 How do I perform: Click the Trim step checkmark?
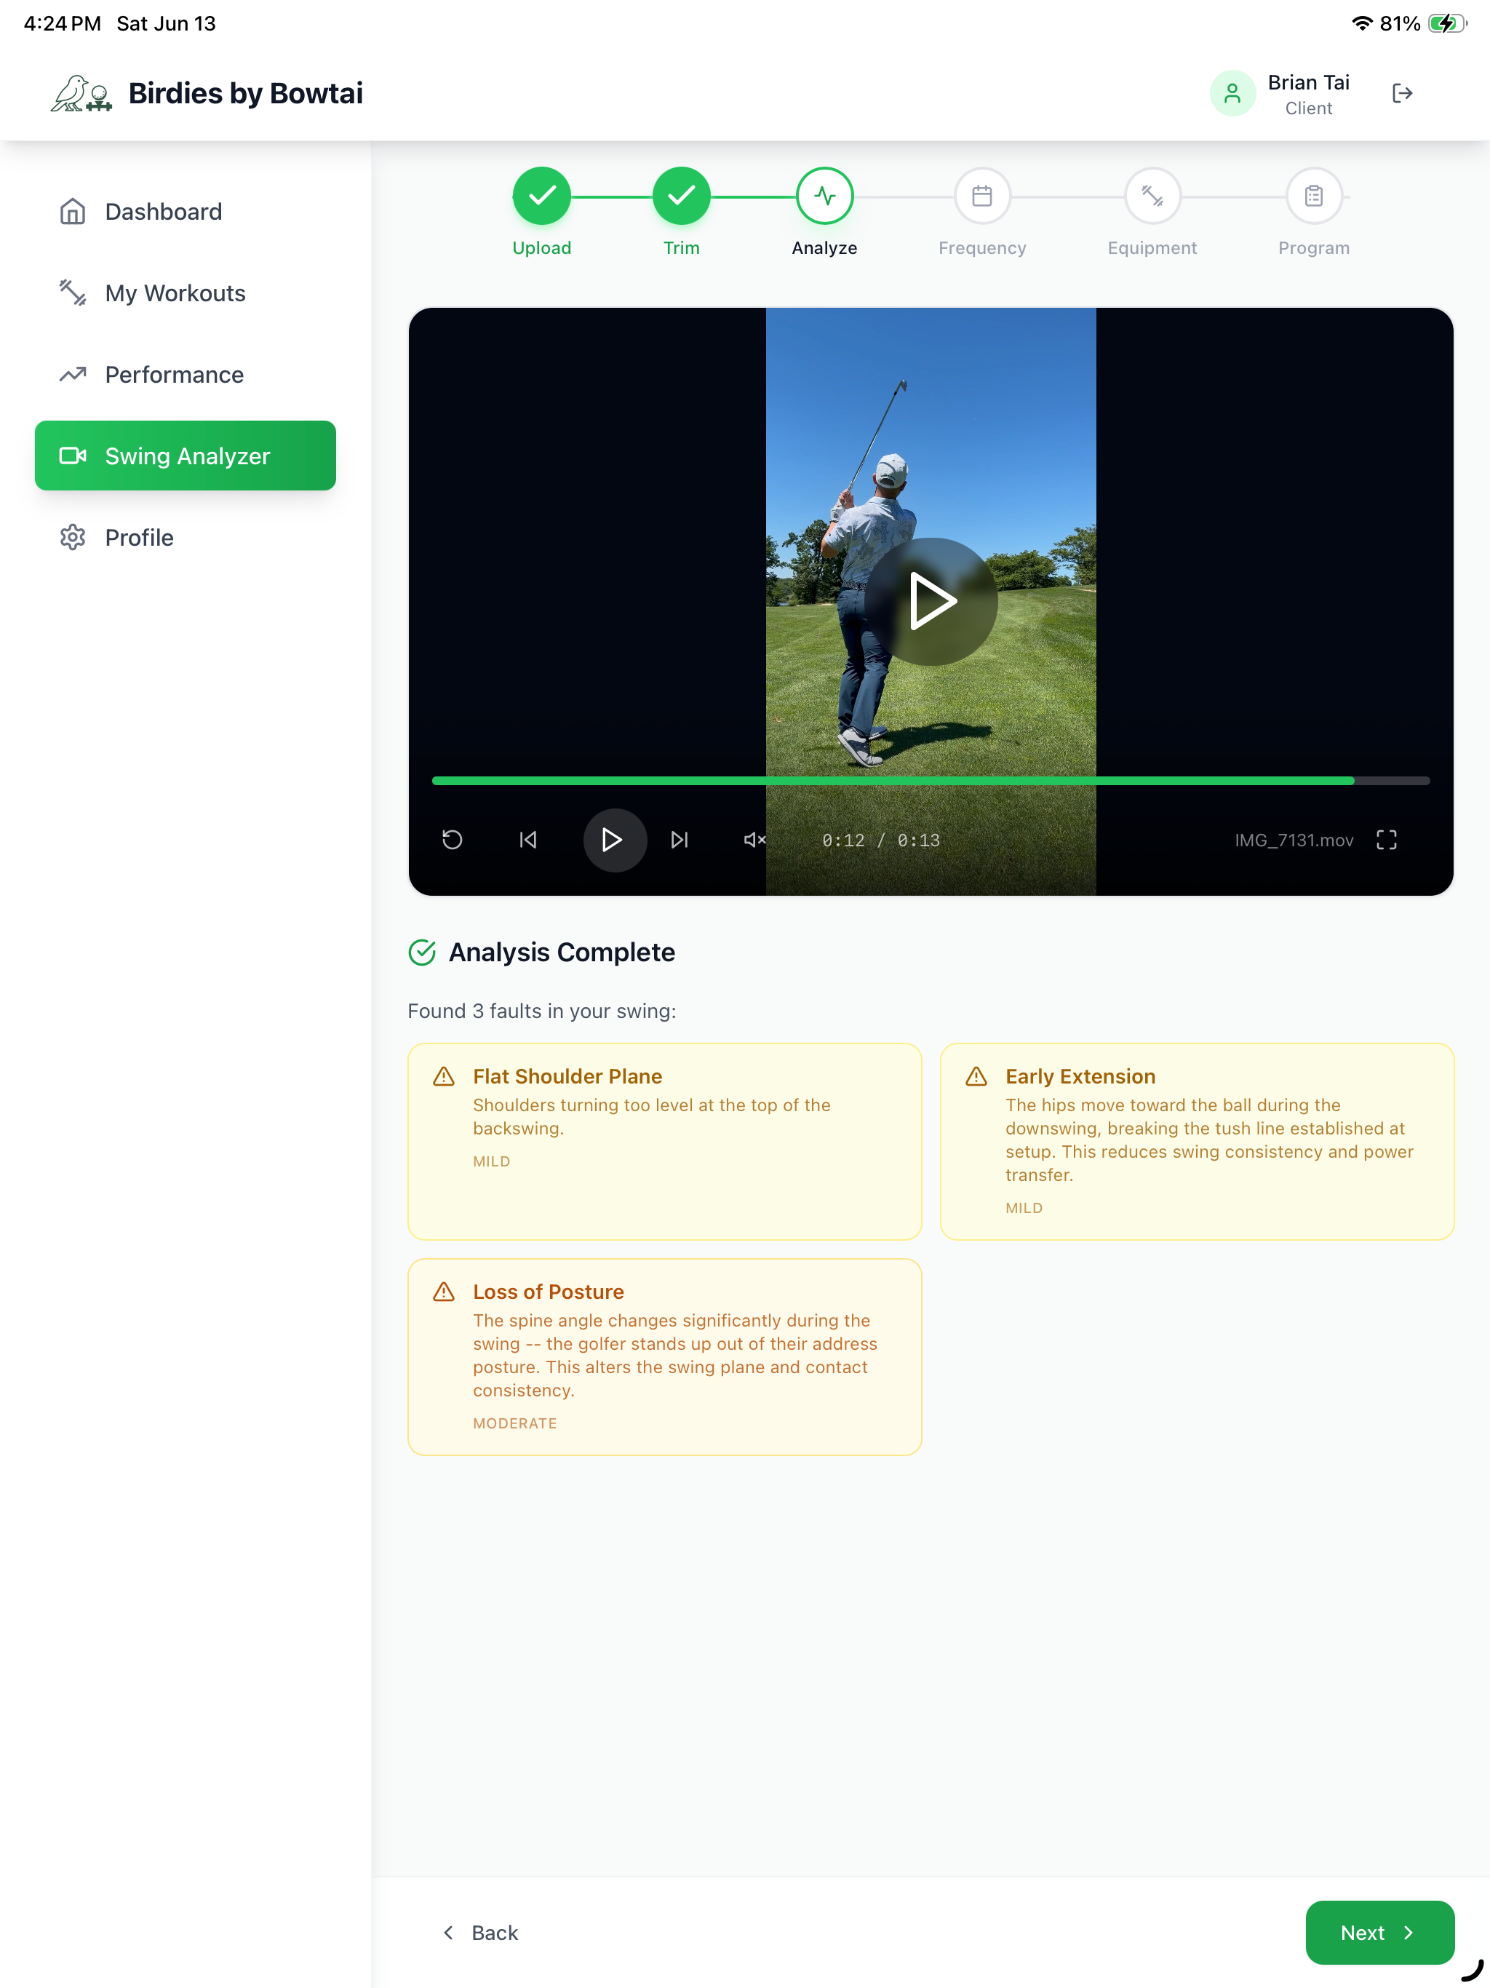click(681, 196)
